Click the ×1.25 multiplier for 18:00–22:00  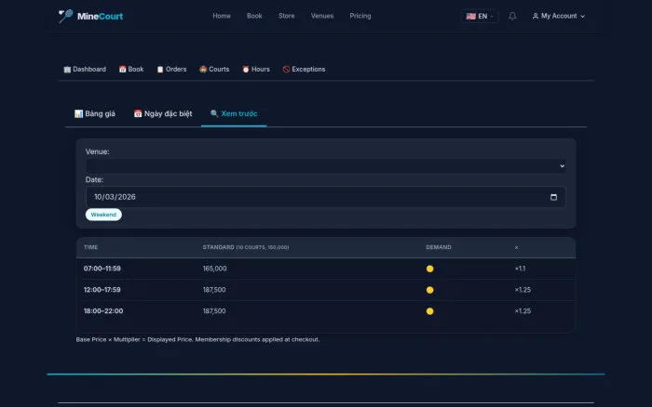[x=523, y=310]
